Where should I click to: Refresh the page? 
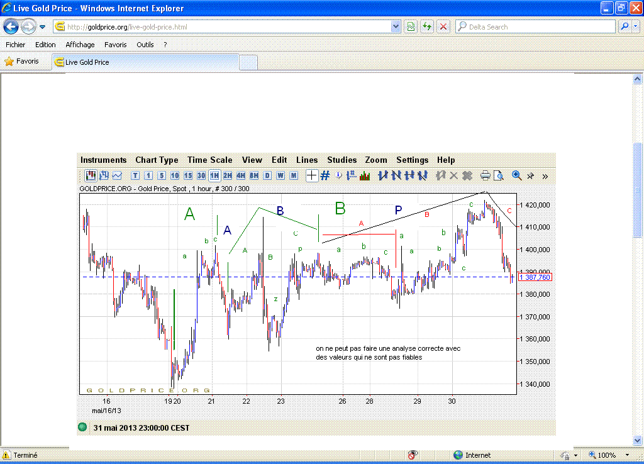click(x=427, y=26)
